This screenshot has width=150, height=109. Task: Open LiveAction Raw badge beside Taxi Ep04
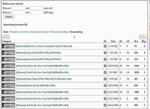pyautogui.click(x=8, y=92)
